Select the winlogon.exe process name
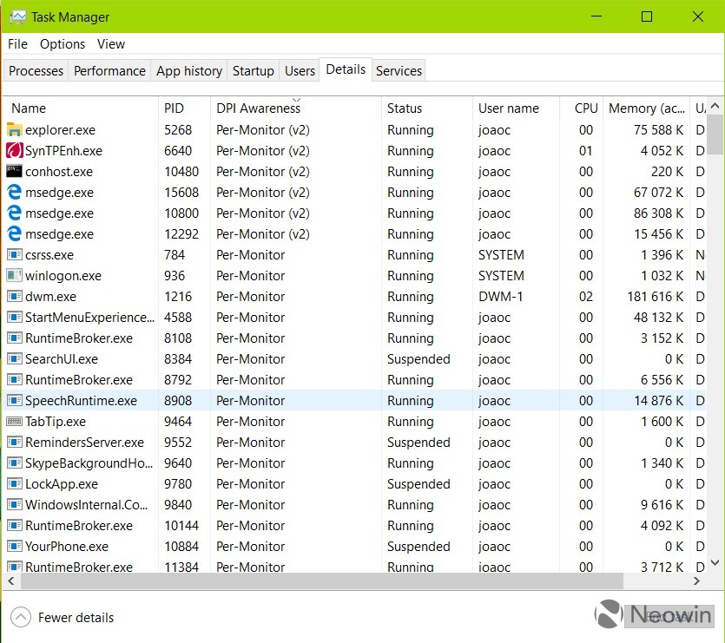The height and width of the screenshot is (643, 725). click(63, 275)
